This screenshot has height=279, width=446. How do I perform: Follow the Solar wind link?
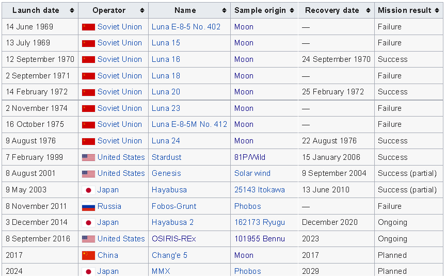[252, 173]
